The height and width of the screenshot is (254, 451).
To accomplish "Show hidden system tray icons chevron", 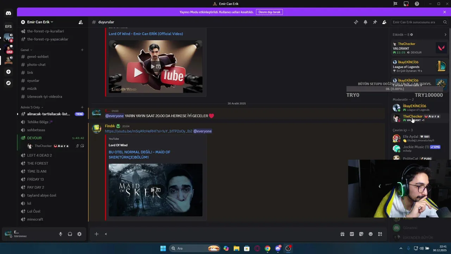I will (401, 248).
